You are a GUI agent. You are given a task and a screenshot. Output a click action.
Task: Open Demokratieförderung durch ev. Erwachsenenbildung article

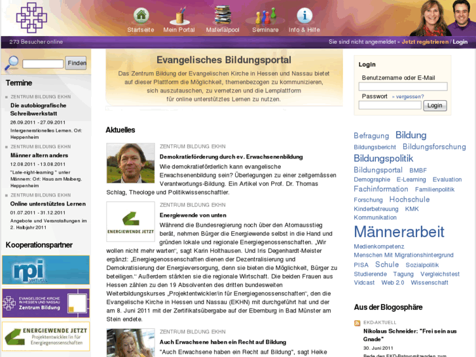coord(231,157)
